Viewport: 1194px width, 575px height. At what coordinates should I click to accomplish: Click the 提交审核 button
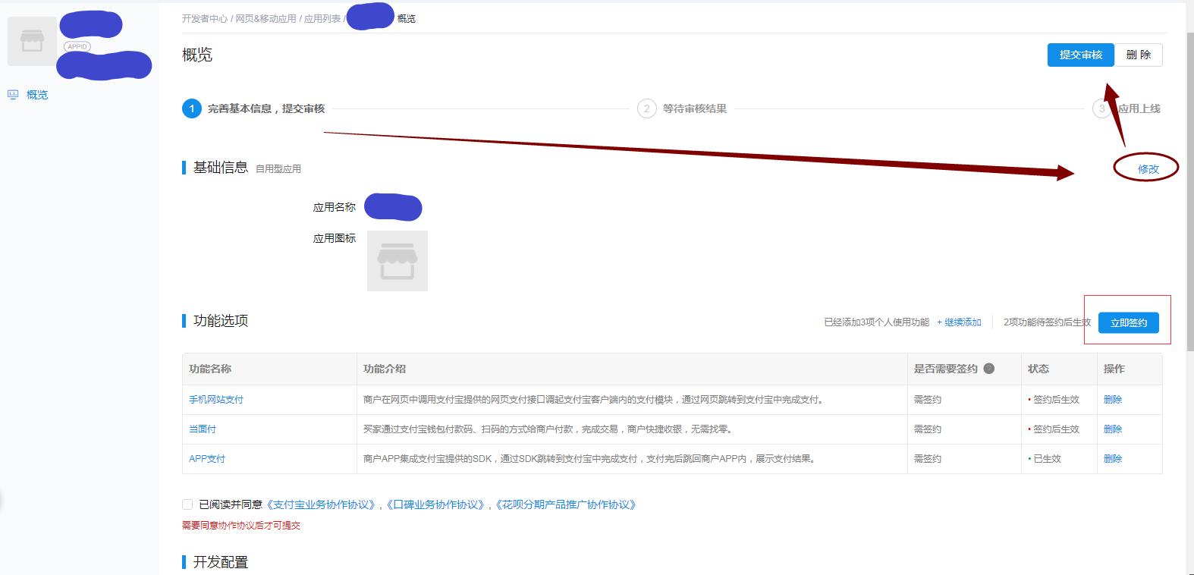tap(1080, 55)
